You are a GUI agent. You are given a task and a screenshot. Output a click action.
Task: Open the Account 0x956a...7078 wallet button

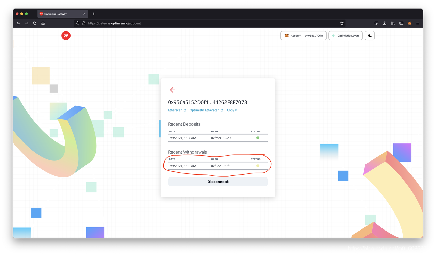click(303, 36)
